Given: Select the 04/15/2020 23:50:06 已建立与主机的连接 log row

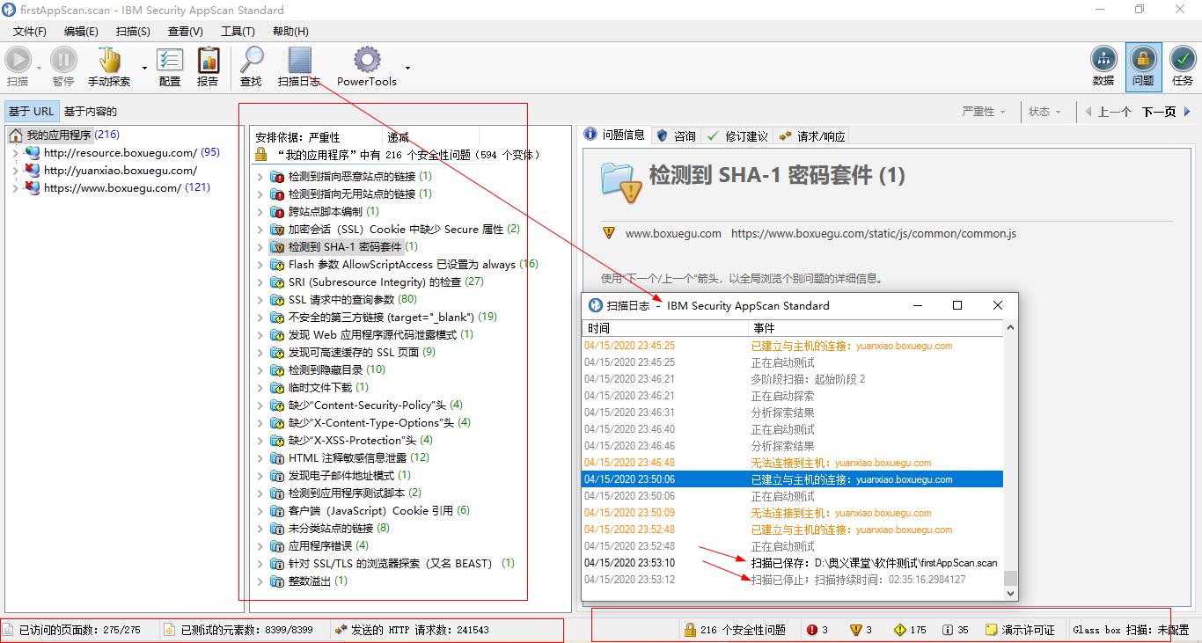Looking at the screenshot, I should [x=793, y=480].
